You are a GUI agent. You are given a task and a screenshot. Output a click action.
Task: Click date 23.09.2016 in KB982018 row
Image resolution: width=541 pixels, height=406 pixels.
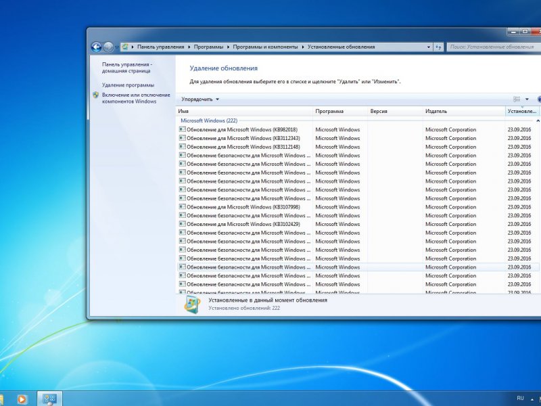coord(519,130)
